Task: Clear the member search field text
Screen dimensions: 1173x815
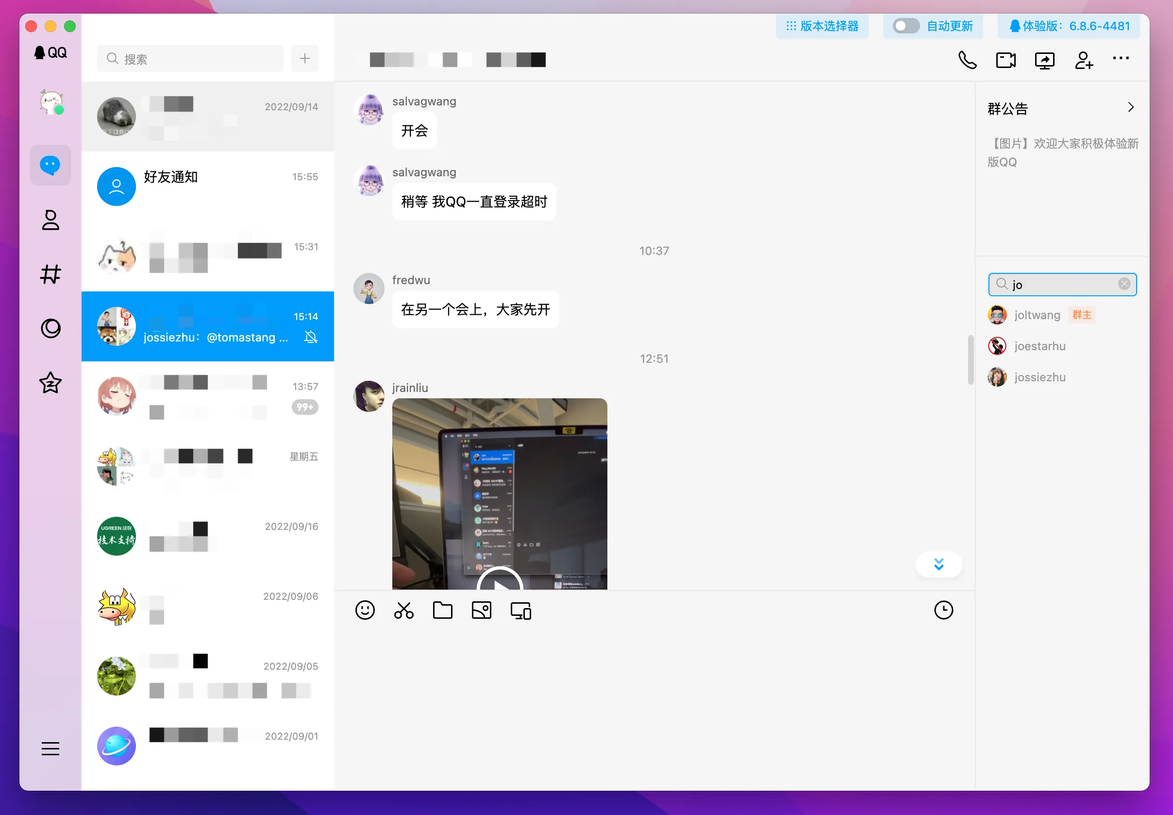Action: [x=1124, y=284]
